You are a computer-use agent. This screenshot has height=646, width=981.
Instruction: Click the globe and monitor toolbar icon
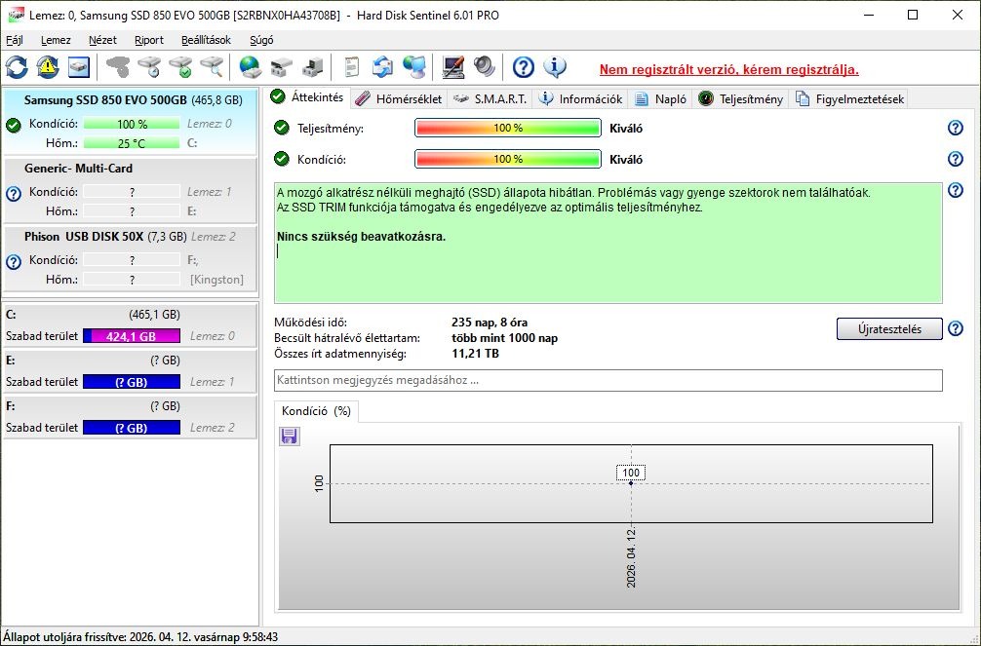413,67
